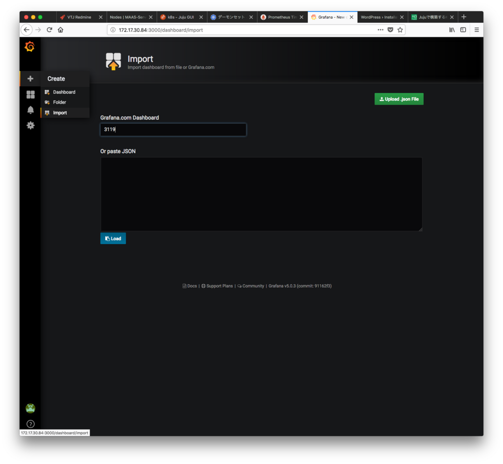The width and height of the screenshot is (503, 464).
Task: Click the Import page header icon
Action: (113, 61)
